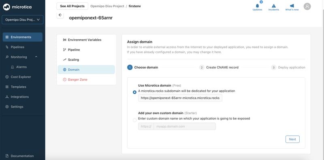Click the Monitoring sidebar icon
This screenshot has width=324, height=160.
click(x=7, y=57)
